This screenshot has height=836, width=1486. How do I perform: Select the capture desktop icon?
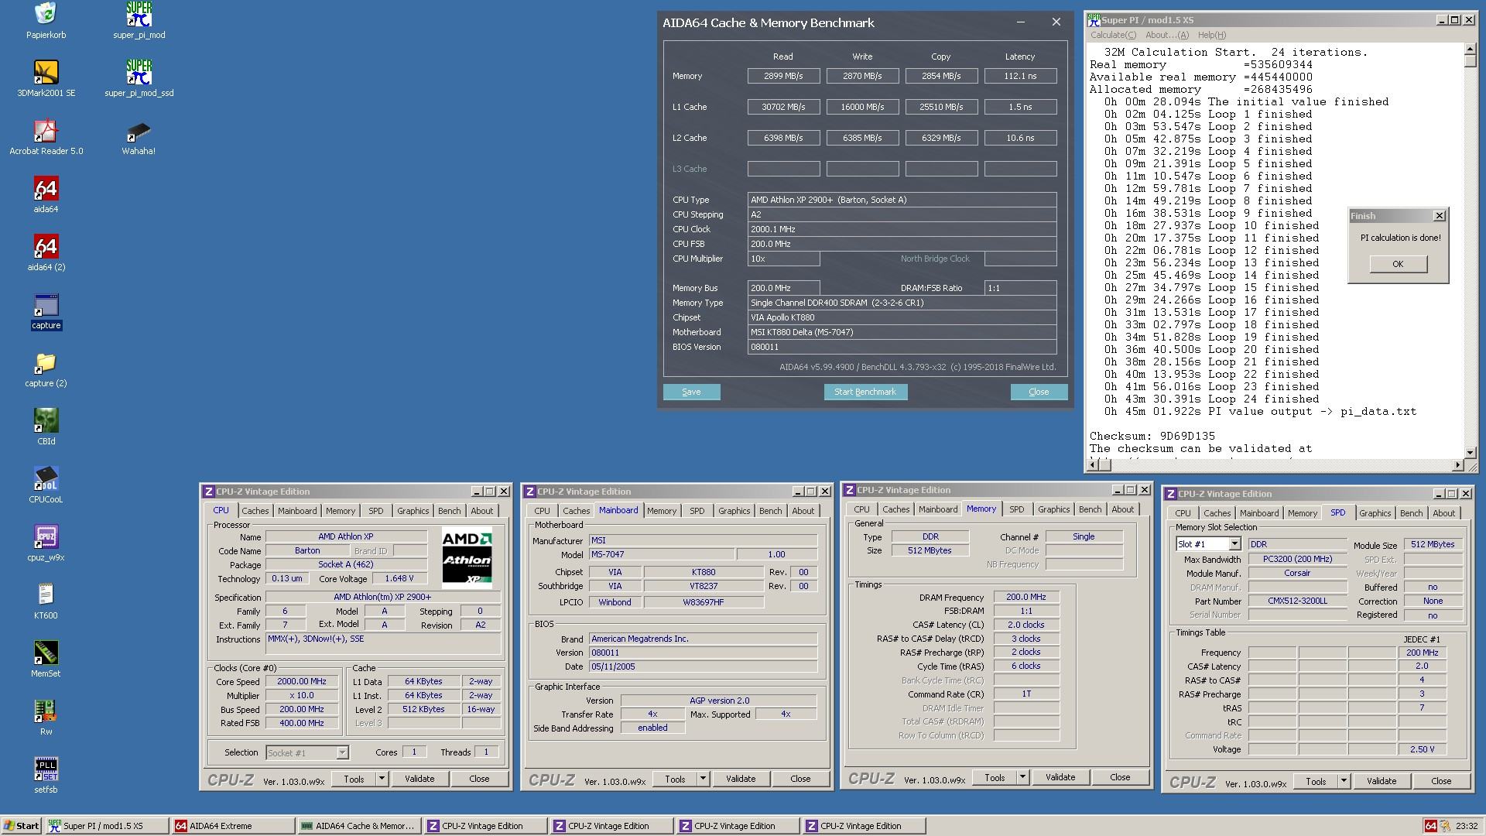pos(46,311)
